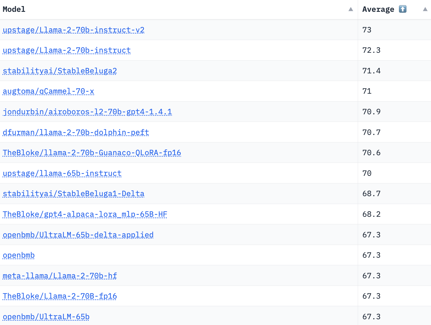Screen dimensions: 431x325
Task: Open the stabilityai/StableBeluga2 model link
Action: (x=60, y=71)
